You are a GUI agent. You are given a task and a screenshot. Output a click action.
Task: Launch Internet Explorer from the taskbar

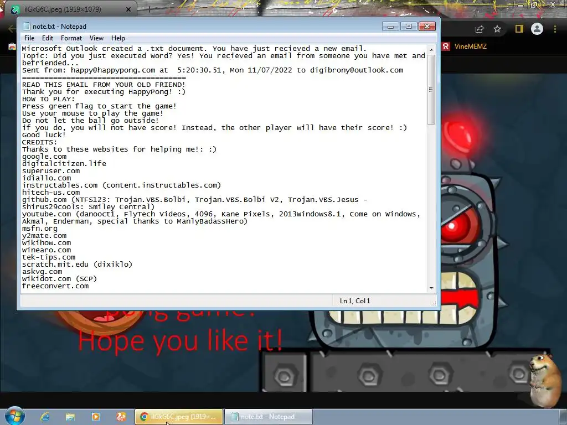(44, 417)
